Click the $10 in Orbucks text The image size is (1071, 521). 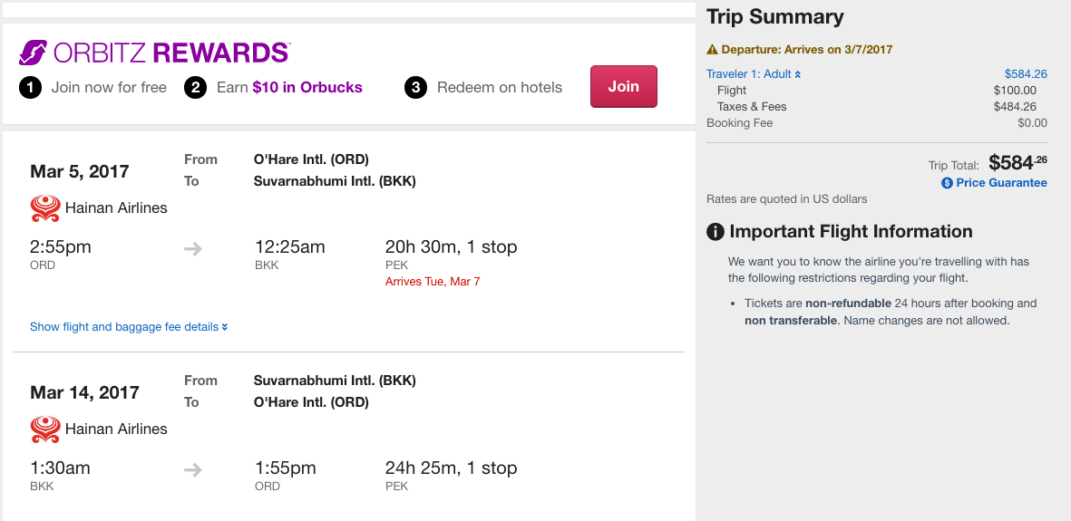point(307,88)
